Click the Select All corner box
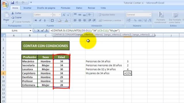Image resolution: width=184 pixels, height=103 pixels. pyautogui.click(x=3, y=35)
